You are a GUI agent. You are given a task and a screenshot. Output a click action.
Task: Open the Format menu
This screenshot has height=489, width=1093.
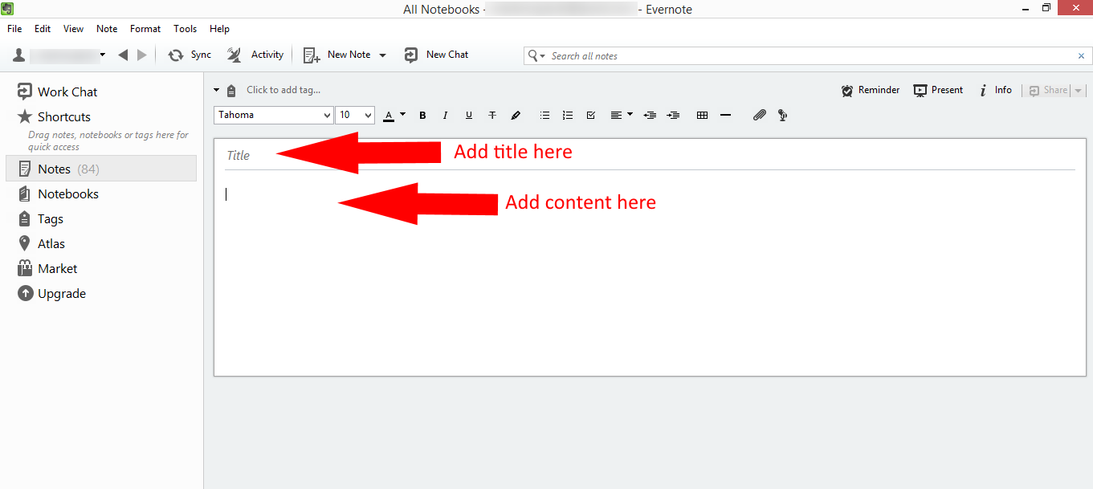pos(145,28)
